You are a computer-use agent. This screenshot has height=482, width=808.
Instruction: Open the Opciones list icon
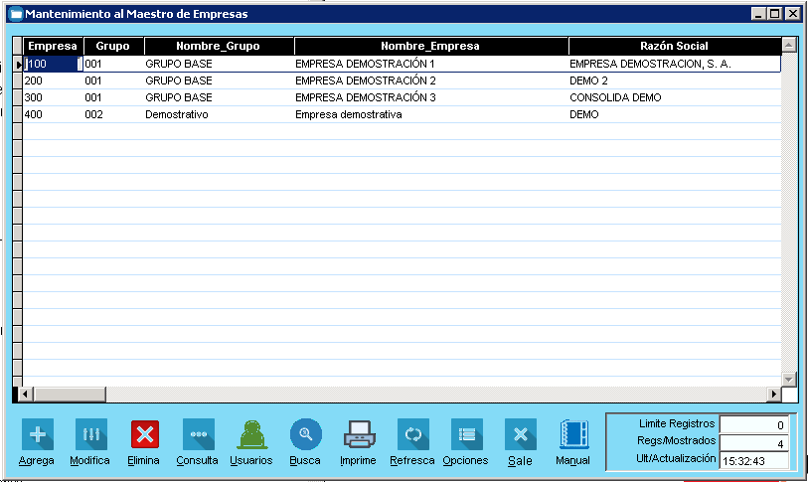pyautogui.click(x=466, y=435)
